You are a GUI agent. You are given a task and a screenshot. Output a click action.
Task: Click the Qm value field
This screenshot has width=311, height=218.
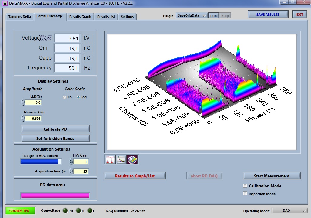pyautogui.click(x=67, y=48)
